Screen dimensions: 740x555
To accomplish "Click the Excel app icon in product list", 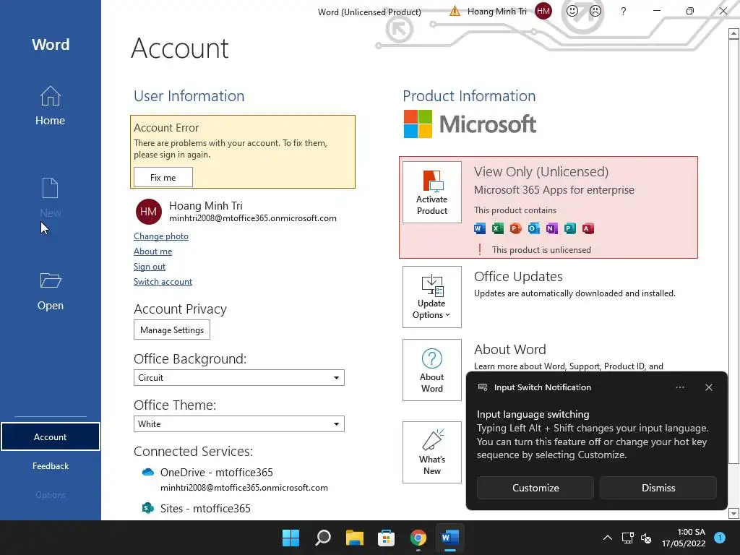I will pos(497,229).
